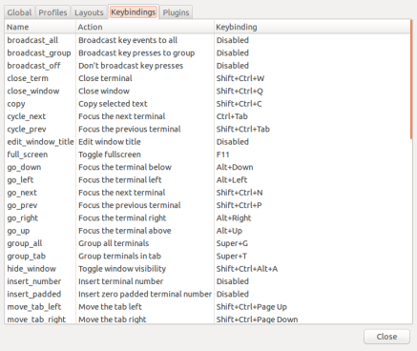Click the Disabled keybinding for insert_number
417x351 pixels.
233,281
